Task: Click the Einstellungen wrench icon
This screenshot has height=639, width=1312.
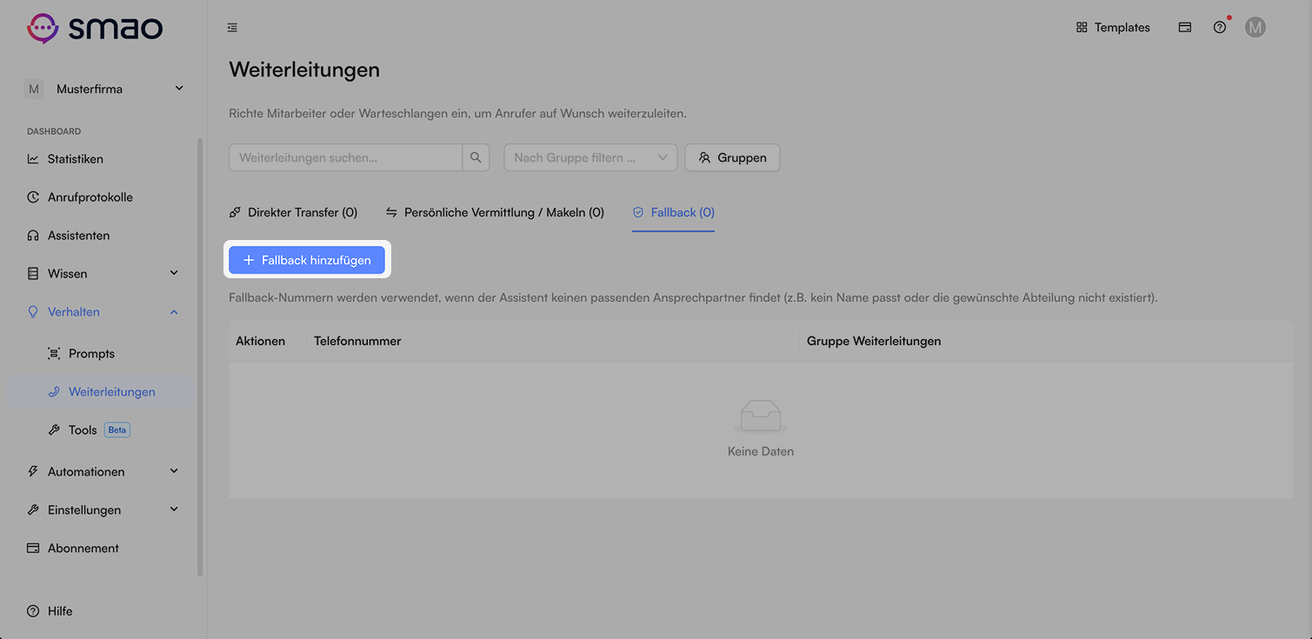Action: (x=33, y=510)
